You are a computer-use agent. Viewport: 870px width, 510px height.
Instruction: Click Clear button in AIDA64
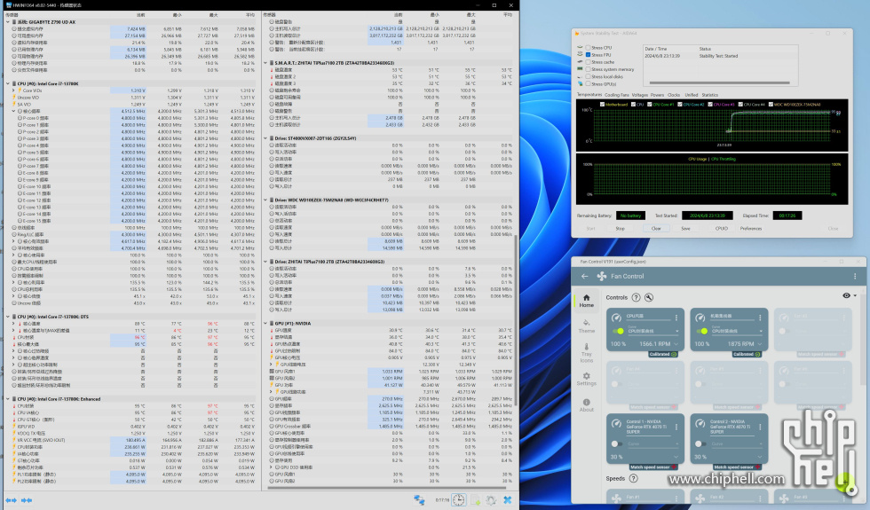pyautogui.click(x=656, y=229)
